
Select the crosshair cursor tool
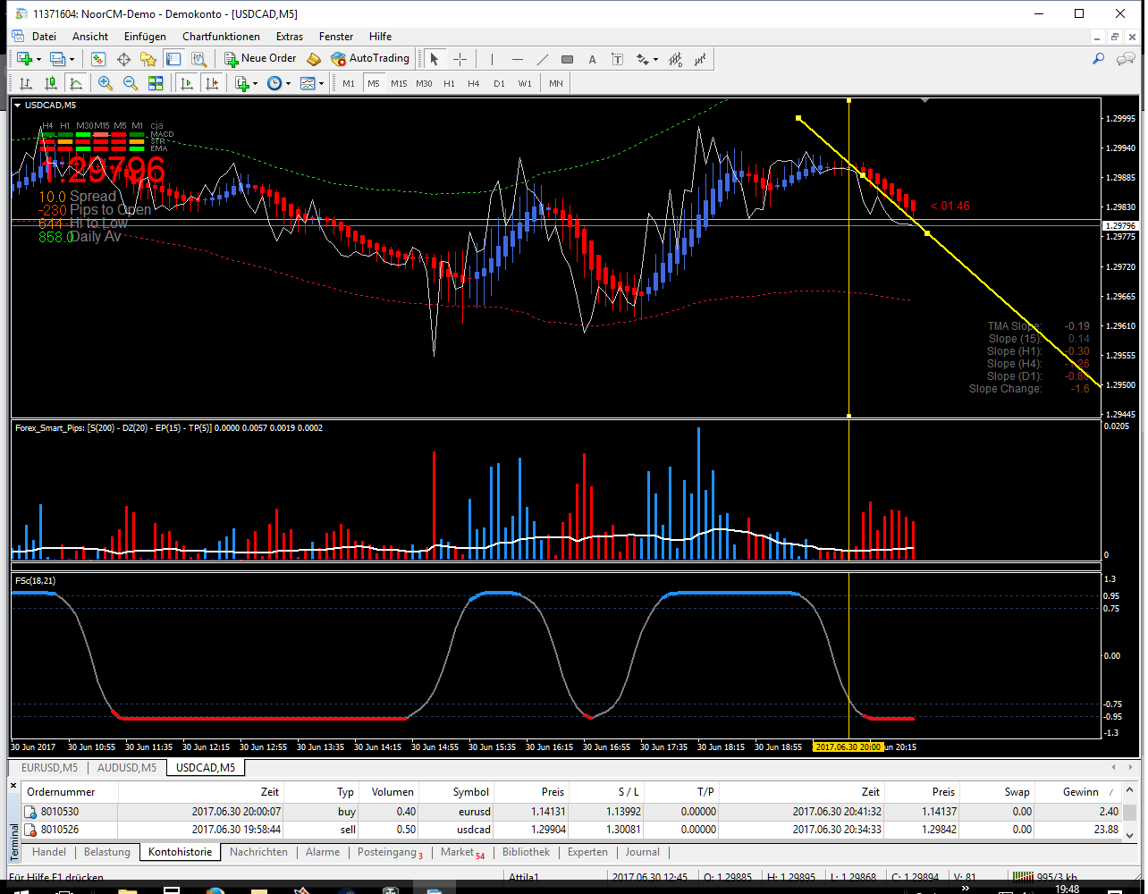coord(460,59)
